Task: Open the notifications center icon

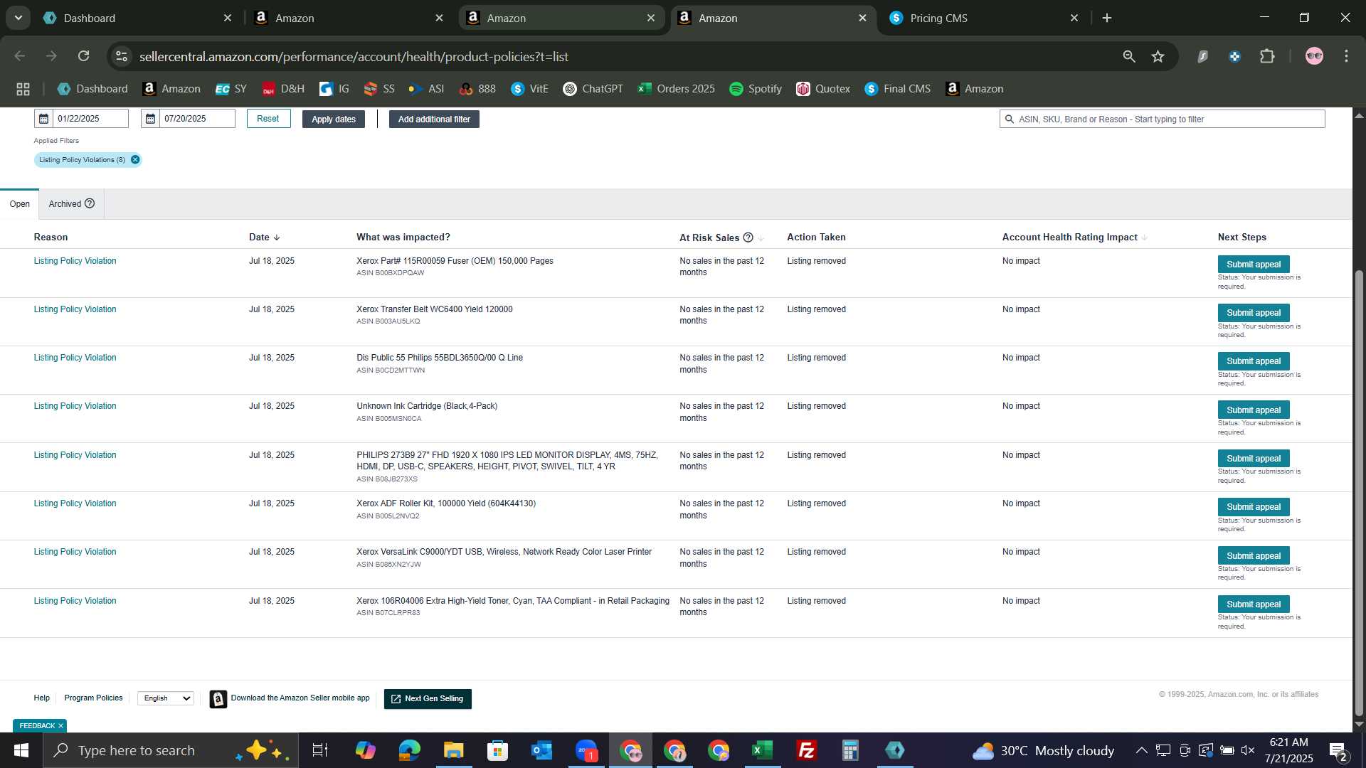Action: [x=1338, y=750]
